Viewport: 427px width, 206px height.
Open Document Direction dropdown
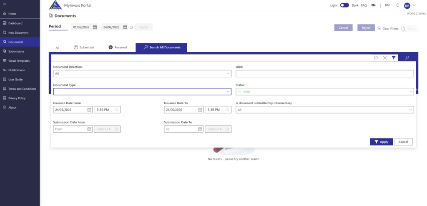click(x=142, y=73)
